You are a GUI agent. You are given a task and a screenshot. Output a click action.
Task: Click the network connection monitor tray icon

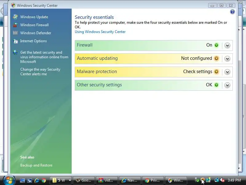pos(217,180)
